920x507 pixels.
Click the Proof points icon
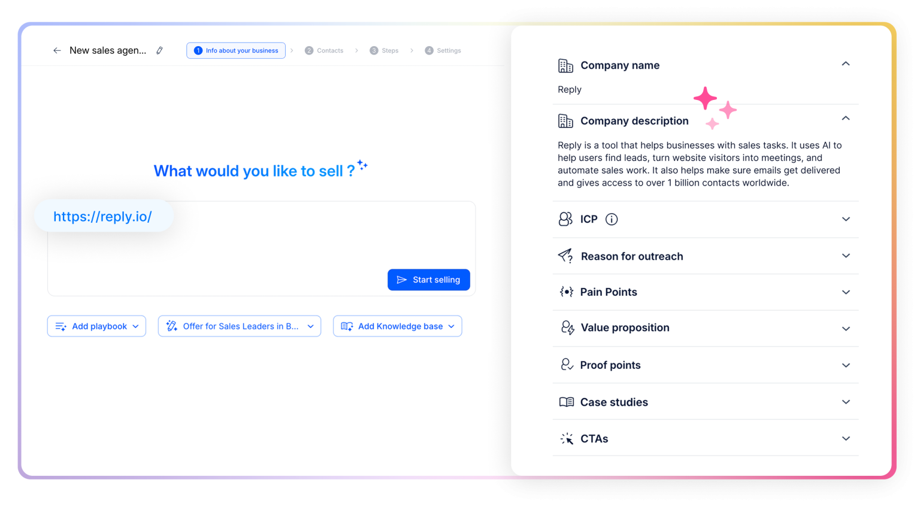pos(567,365)
